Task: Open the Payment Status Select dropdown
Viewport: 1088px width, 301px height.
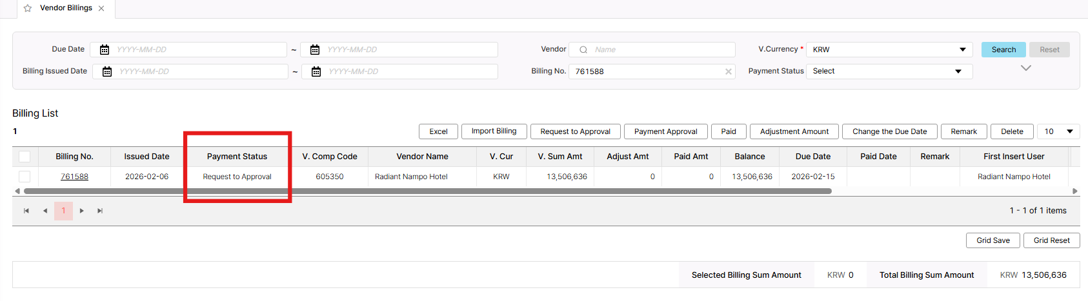Action: pyautogui.click(x=889, y=72)
